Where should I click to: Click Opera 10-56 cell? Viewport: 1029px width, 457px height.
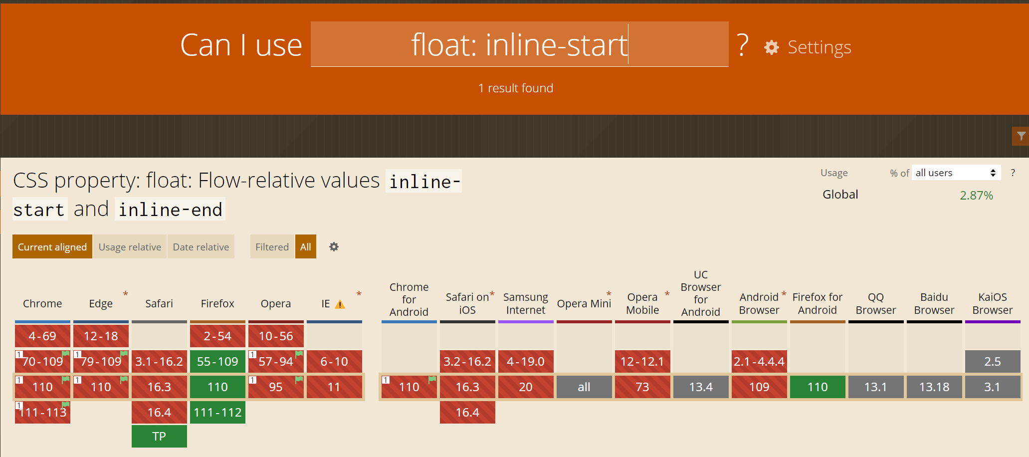click(276, 336)
